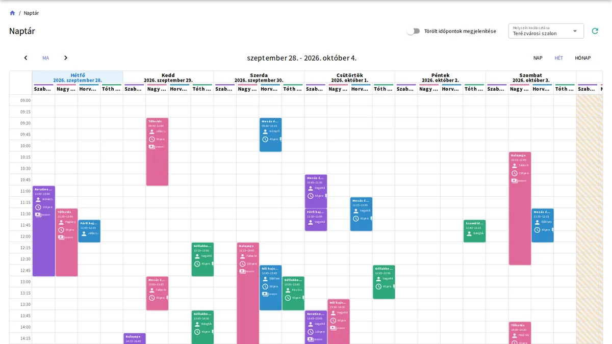Open Wednesday's 09:30–10:15 Mosás appointment
Screen dimensions: 612x344
click(x=270, y=135)
